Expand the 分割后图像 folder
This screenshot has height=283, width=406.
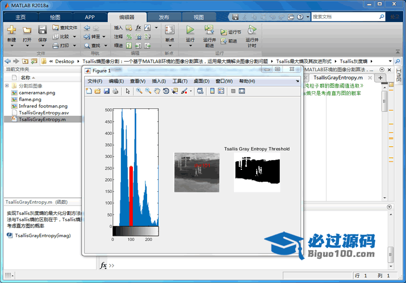[7, 85]
